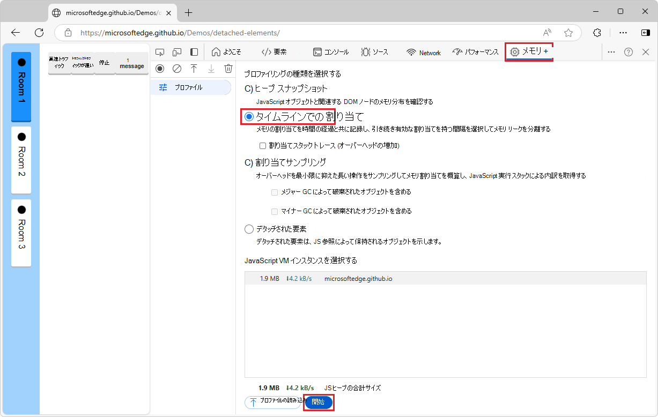Close the current browser tab
This screenshot has height=417, width=658.
[x=168, y=13]
